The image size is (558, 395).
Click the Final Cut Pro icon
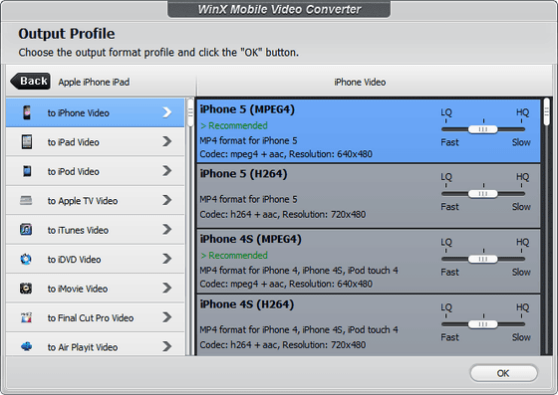click(x=26, y=317)
